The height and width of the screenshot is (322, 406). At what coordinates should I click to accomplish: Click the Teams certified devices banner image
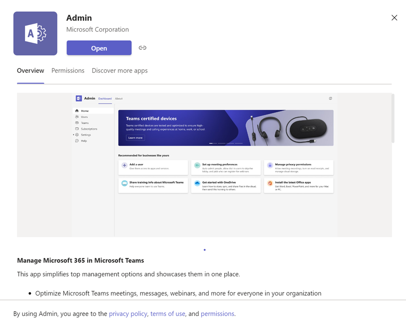pyautogui.click(x=226, y=128)
